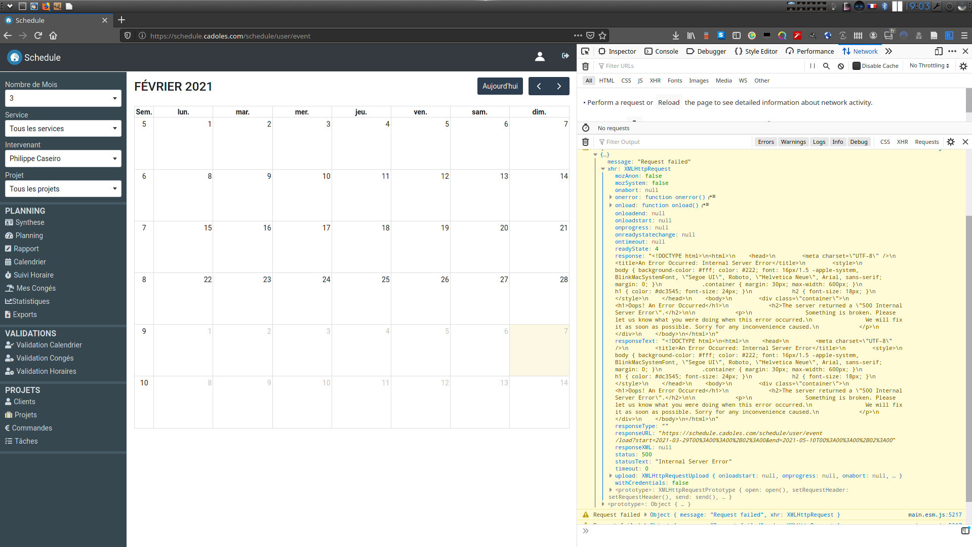Toggle the Disable Cache checkbox
This screenshot has height=547, width=972.
click(857, 66)
